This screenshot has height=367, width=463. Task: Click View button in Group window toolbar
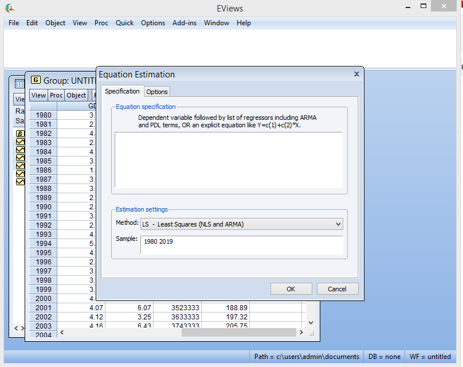pos(39,95)
